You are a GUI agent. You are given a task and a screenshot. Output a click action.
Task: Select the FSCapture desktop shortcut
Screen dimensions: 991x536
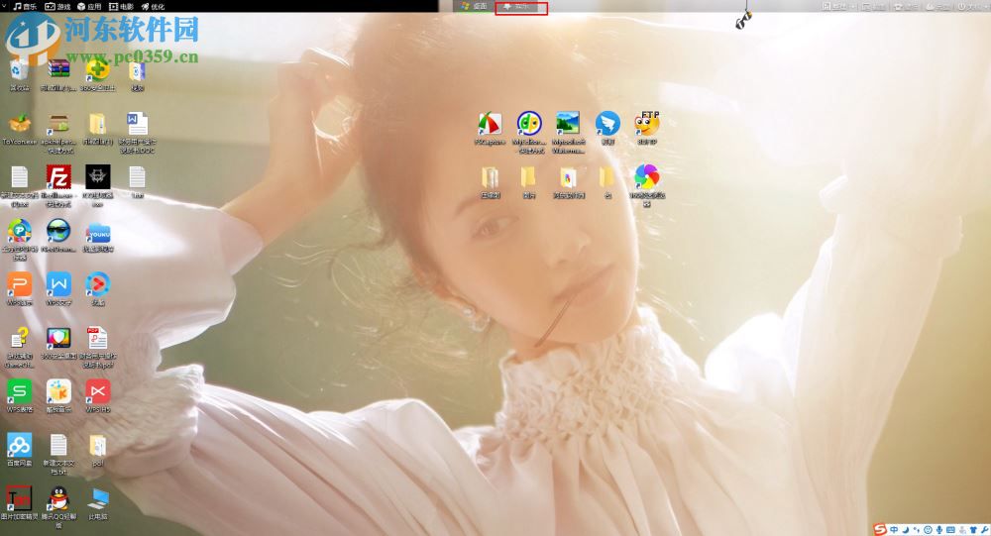click(490, 124)
